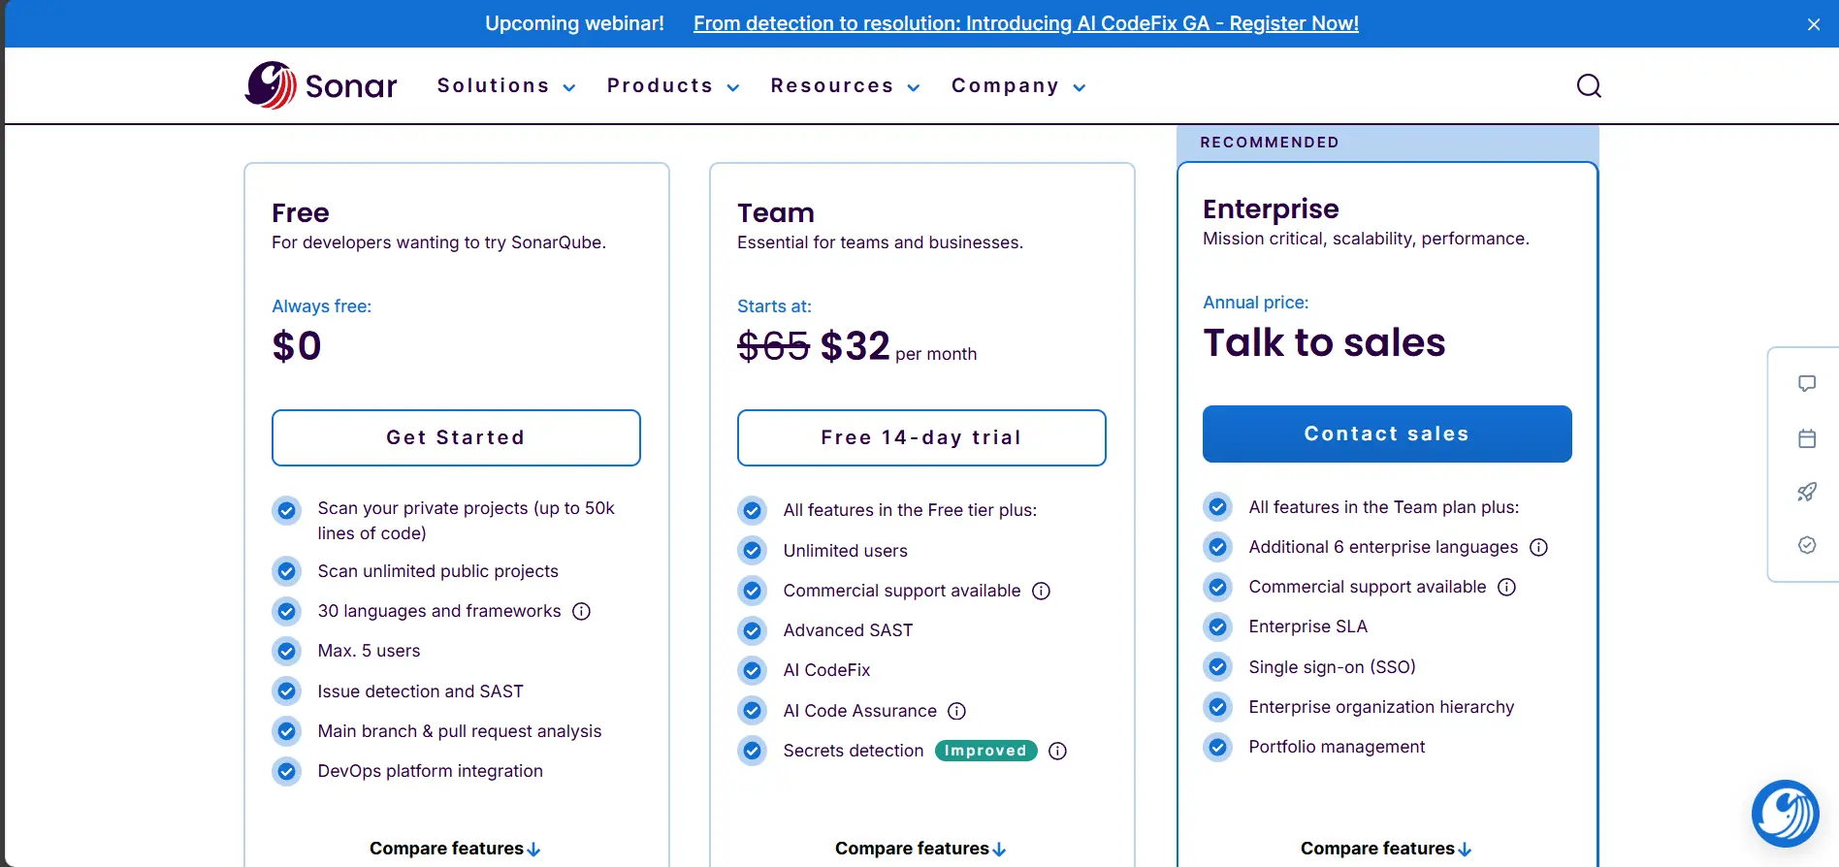Select the Enterprise plan heading
Image resolution: width=1839 pixels, height=867 pixels.
point(1271,209)
